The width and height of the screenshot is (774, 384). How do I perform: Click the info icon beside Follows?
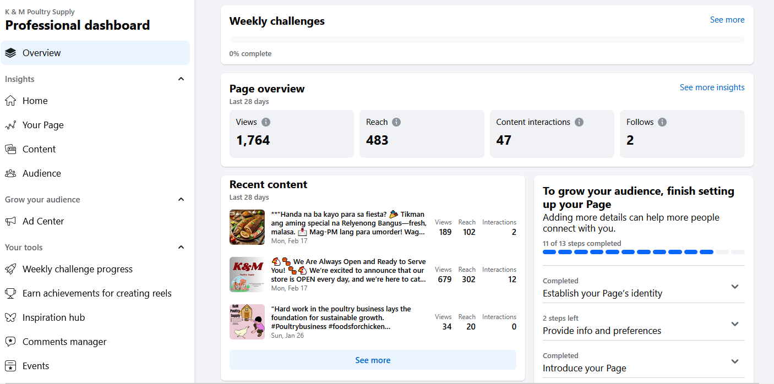[662, 122]
